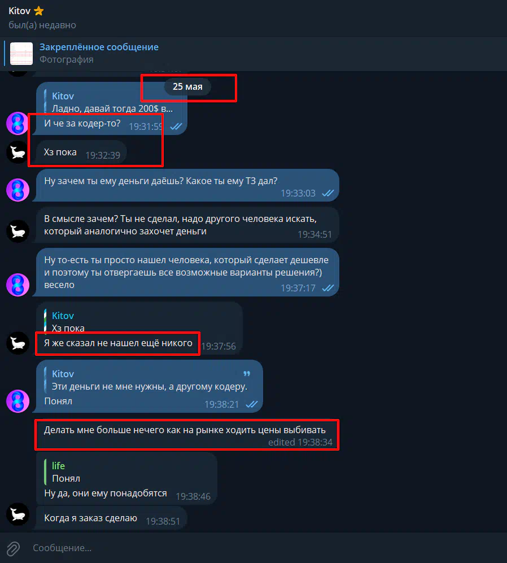Viewport: 507px width, 563px height.
Task: Open the pinned message photo thumbnail
Action: [x=21, y=54]
